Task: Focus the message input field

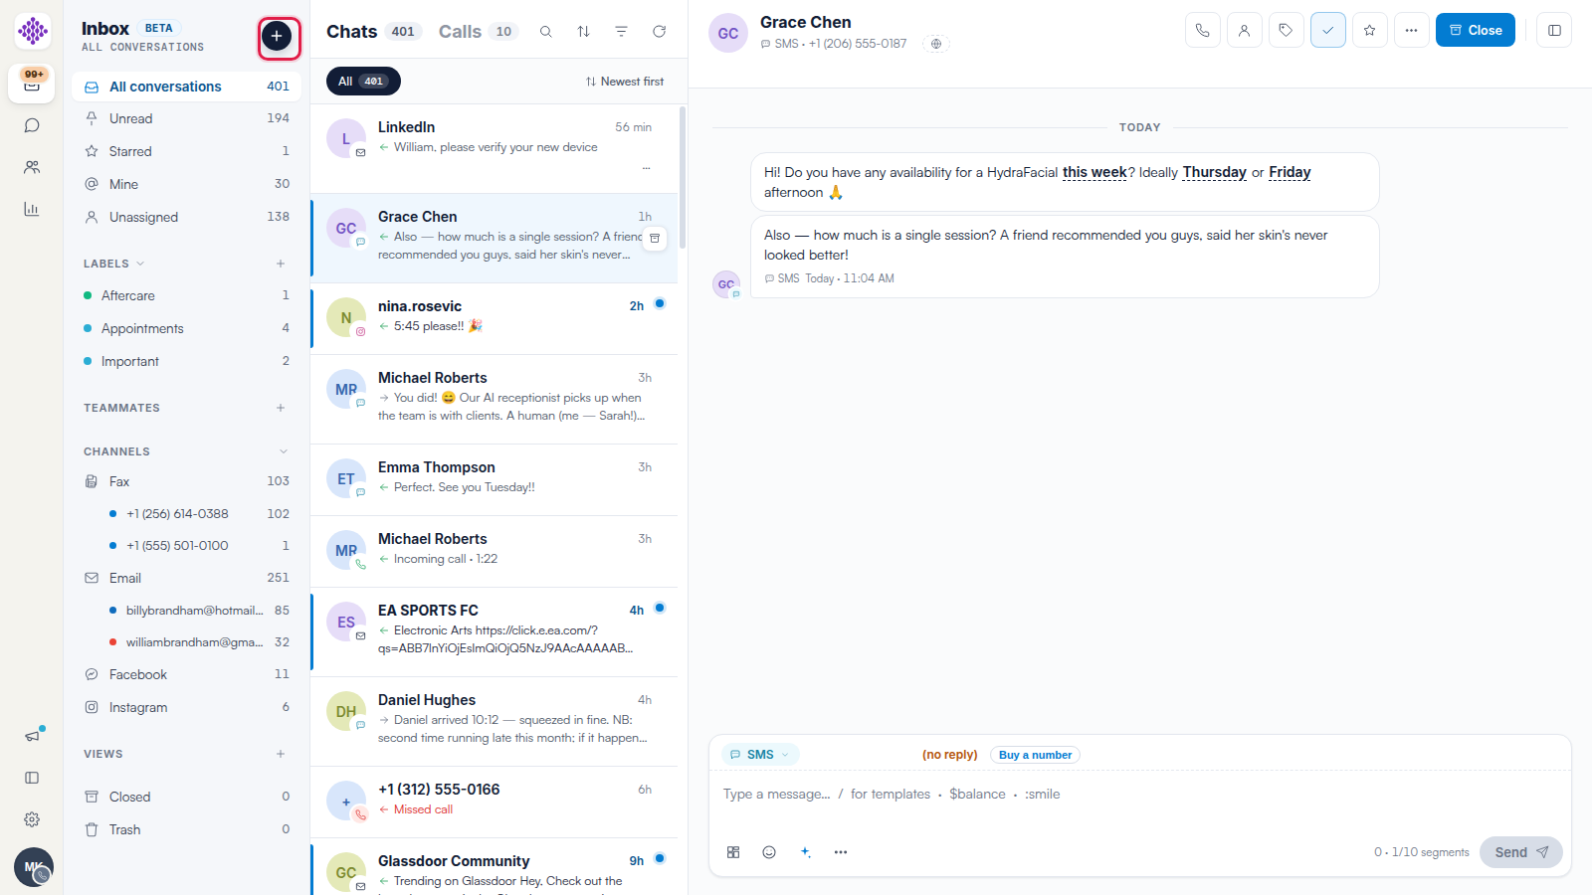Action: 1139,795
